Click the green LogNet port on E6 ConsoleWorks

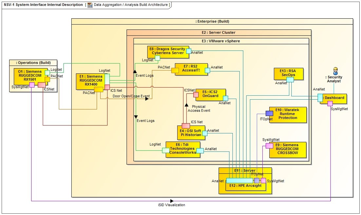tap(166, 150)
